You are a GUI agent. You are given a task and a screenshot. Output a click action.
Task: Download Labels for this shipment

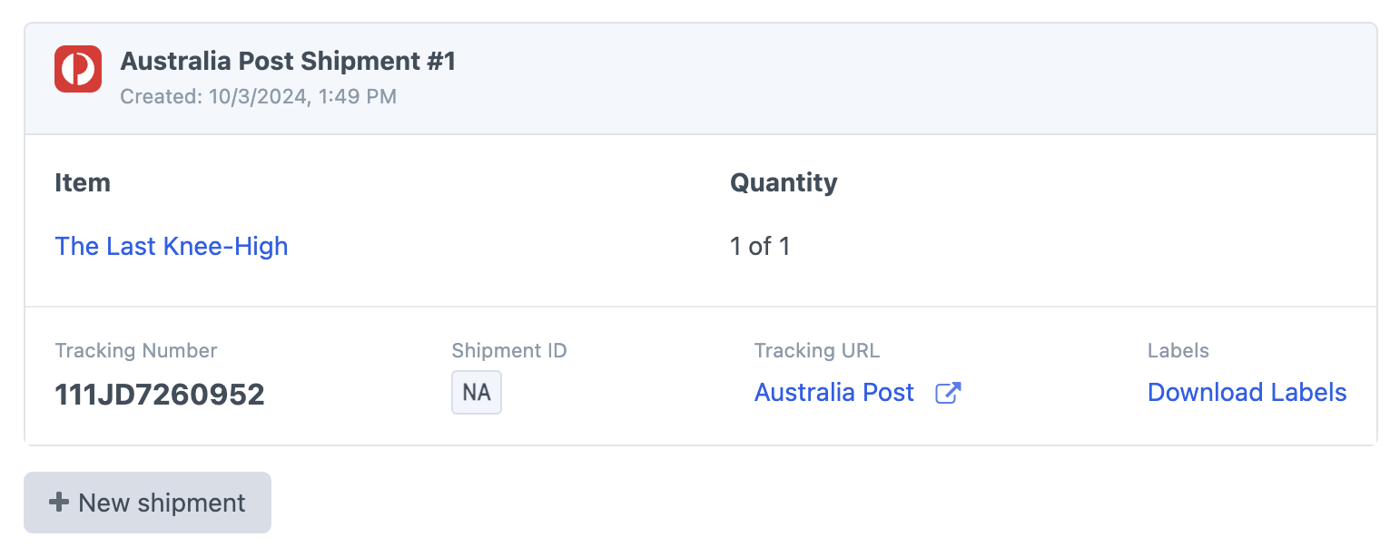pyautogui.click(x=1247, y=393)
